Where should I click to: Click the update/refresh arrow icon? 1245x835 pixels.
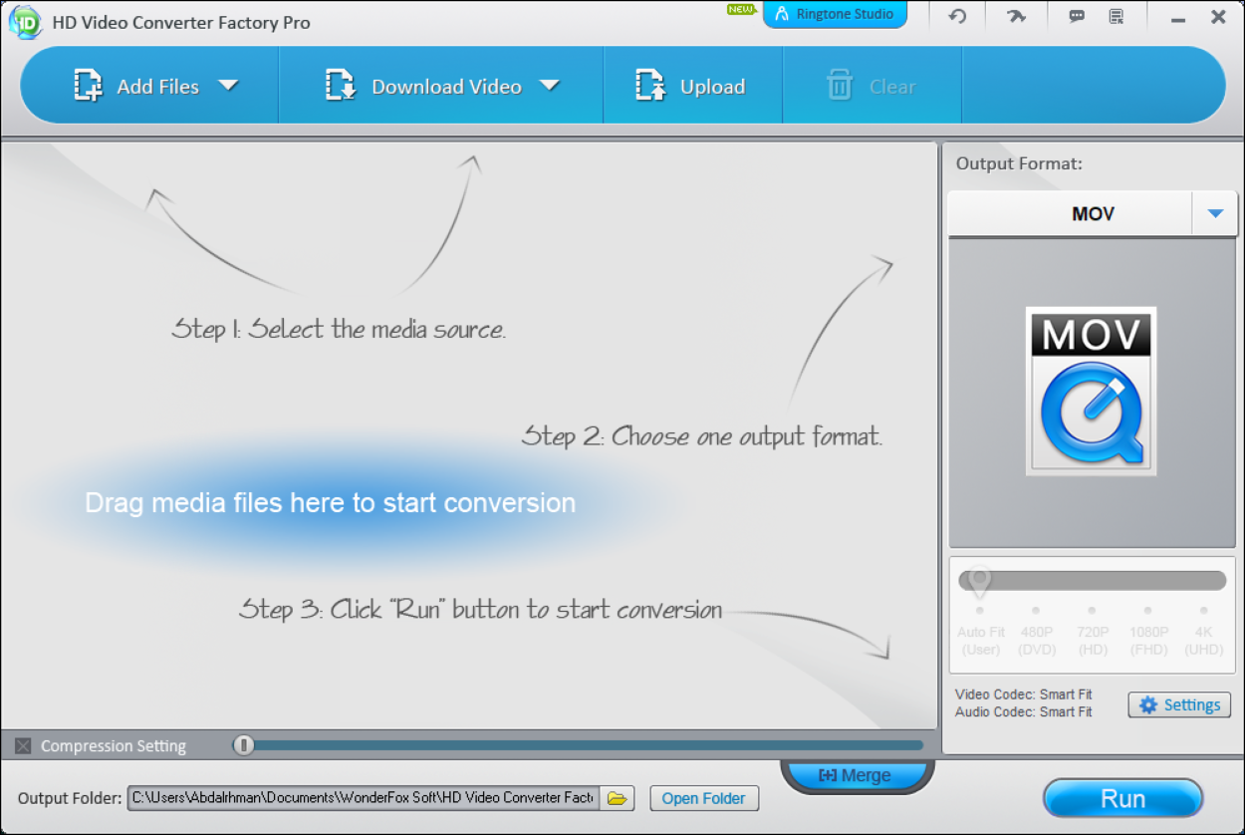click(956, 17)
